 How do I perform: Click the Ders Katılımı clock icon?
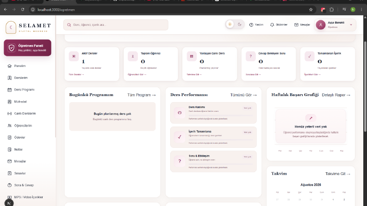[x=180, y=113]
